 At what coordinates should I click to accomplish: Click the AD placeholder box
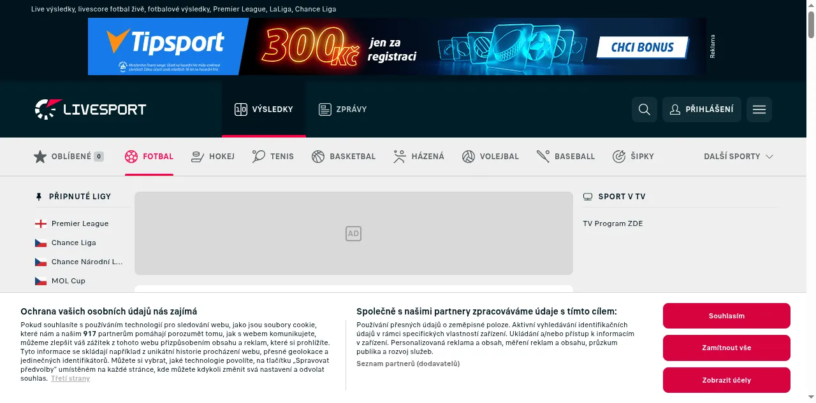pyautogui.click(x=354, y=234)
